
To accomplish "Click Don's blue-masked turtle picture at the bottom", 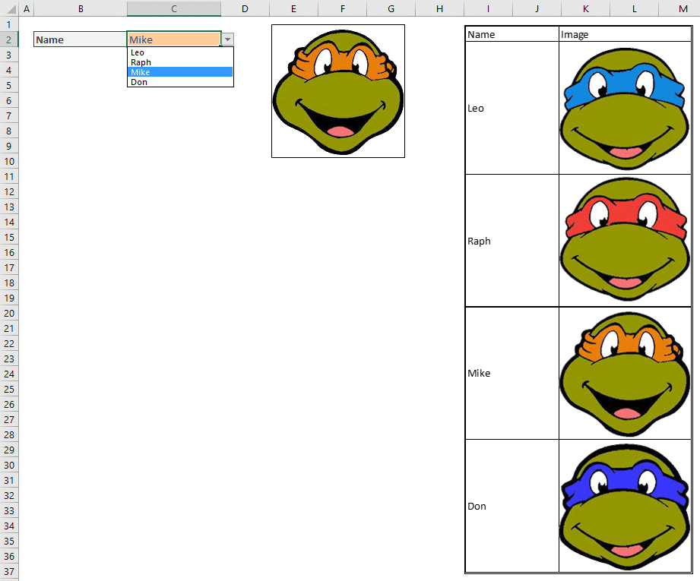I will point(624,504).
